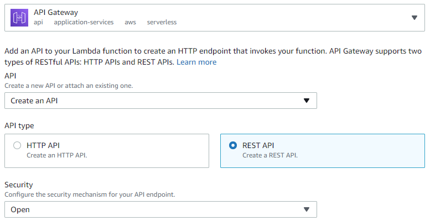The height and width of the screenshot is (221, 430).
Task: Click the API type section label
Action: (19, 126)
